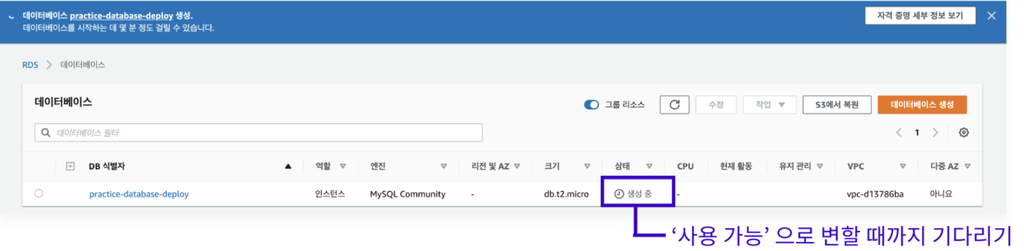Click the refresh icon button
1024x251 pixels.
(675, 105)
